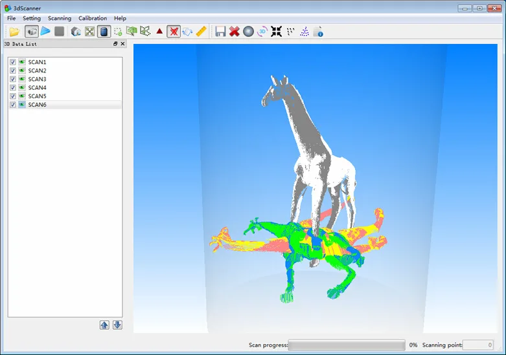
Task: Click the 3D rotate icon
Action: 262,32
